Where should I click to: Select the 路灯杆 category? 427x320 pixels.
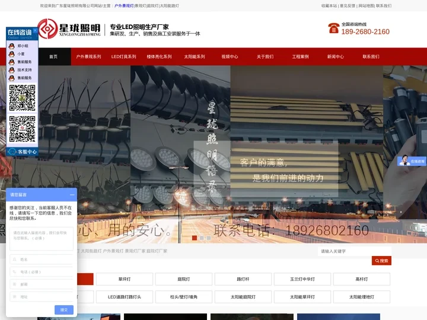coord(243,279)
